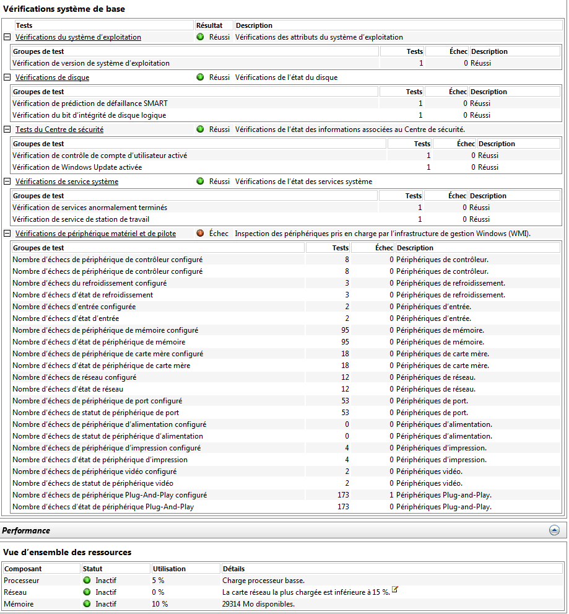Click the '10 %' memory utilisation value

160,604
